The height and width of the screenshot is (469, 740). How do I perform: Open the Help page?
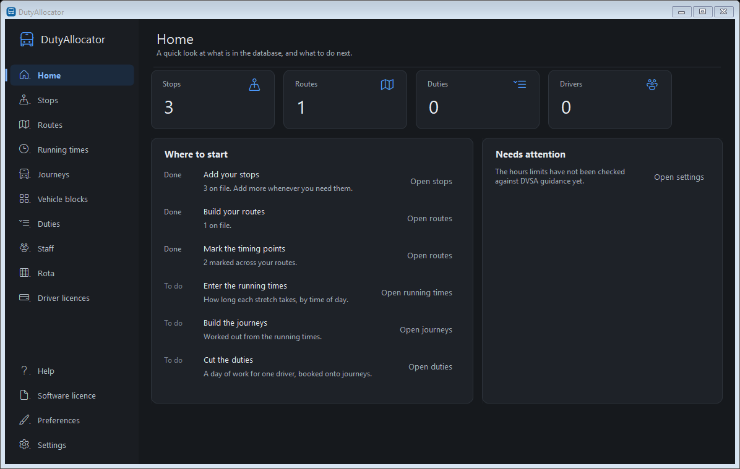[x=72, y=371]
